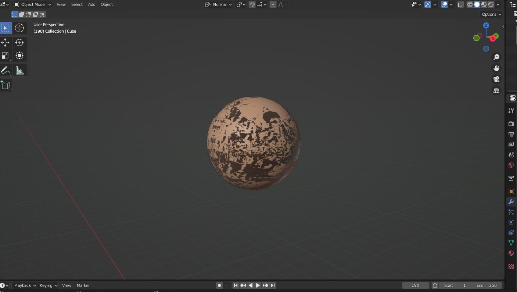Viewport: 517px width, 292px height.
Task: Toggle snapping magnet in the header
Action: pos(252,4)
